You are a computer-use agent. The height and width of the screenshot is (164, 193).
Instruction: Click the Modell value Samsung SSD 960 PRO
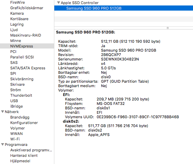(x=129, y=50)
